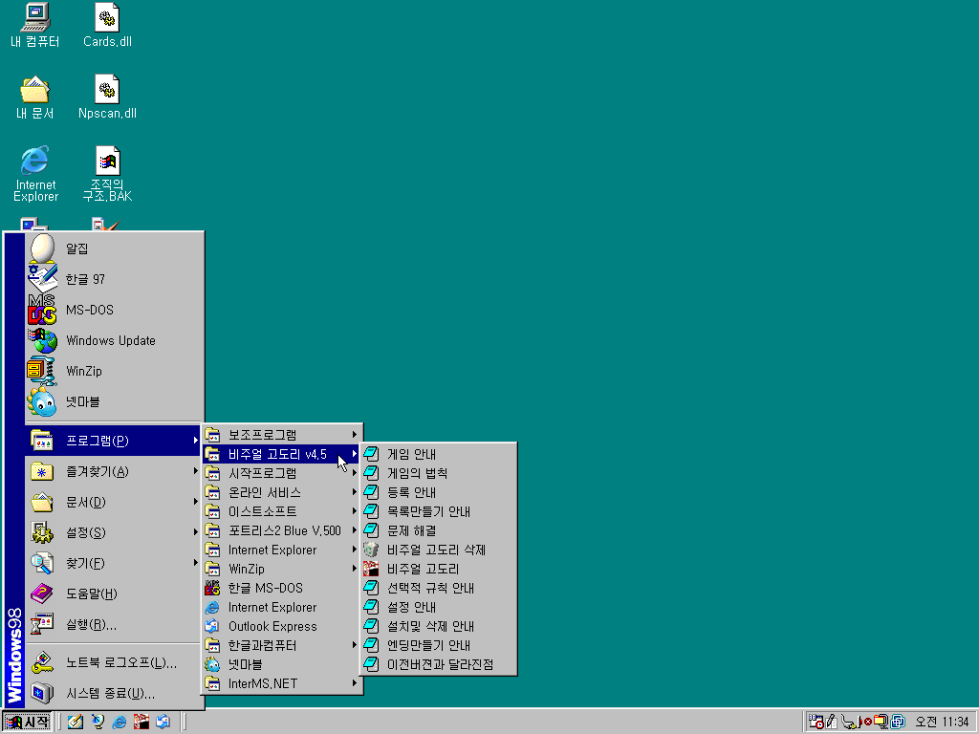Screen dimensions: 979x734
Task: Launch 알집 from Start menu
Action: click(115, 248)
